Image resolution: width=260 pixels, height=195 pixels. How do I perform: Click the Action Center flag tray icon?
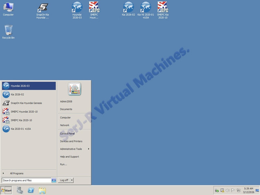(x=233, y=191)
